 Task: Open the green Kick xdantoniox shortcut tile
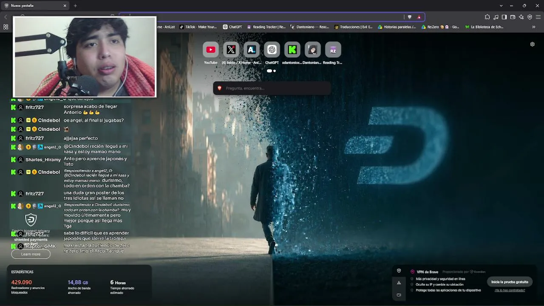click(292, 50)
